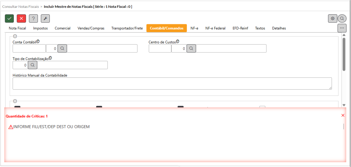Open settings with the gear icon
Viewport: 351px width, 167px height.
click(x=333, y=18)
